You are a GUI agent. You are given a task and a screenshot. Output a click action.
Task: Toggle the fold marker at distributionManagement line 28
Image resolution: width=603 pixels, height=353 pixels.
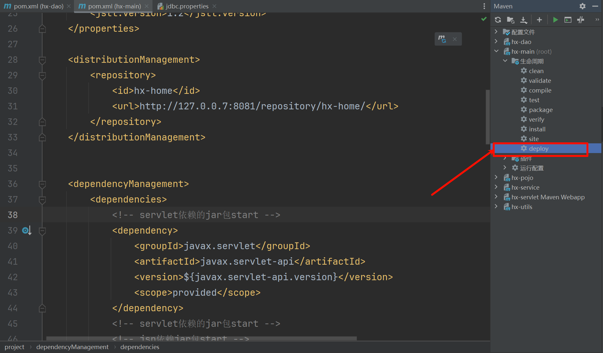(42, 60)
